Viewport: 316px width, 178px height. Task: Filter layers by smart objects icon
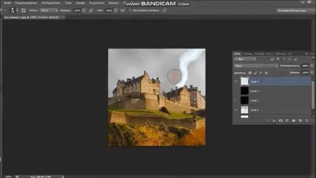[x=296, y=59]
